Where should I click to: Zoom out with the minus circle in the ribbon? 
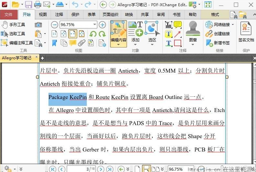[54, 25]
